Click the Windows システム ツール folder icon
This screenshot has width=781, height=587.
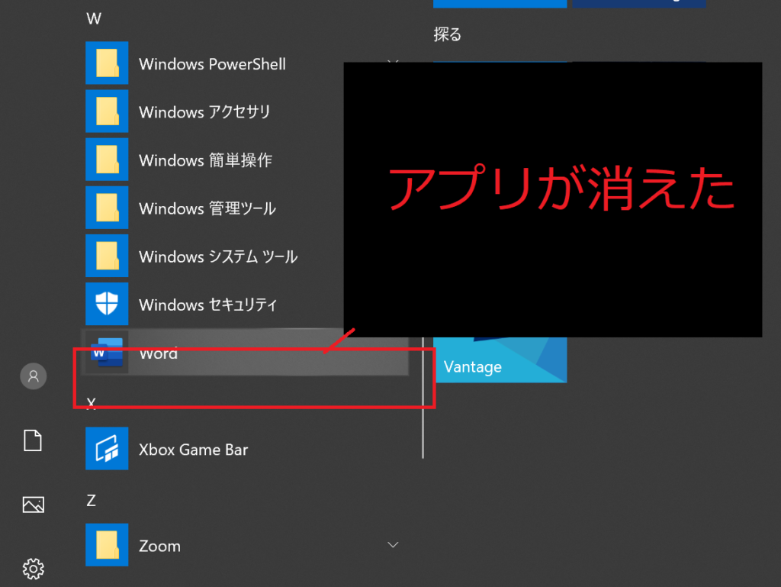(107, 256)
